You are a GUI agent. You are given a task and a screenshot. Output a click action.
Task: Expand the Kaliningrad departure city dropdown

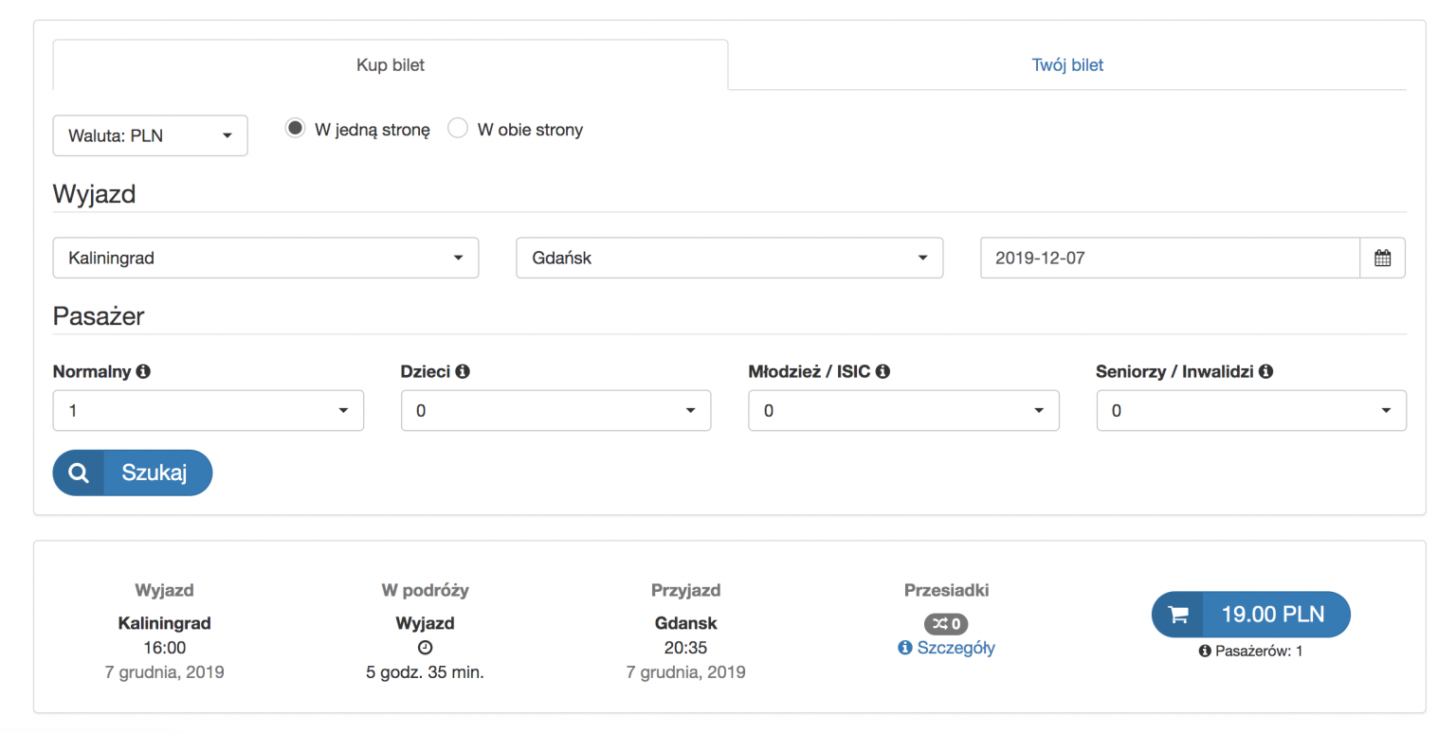point(265,258)
